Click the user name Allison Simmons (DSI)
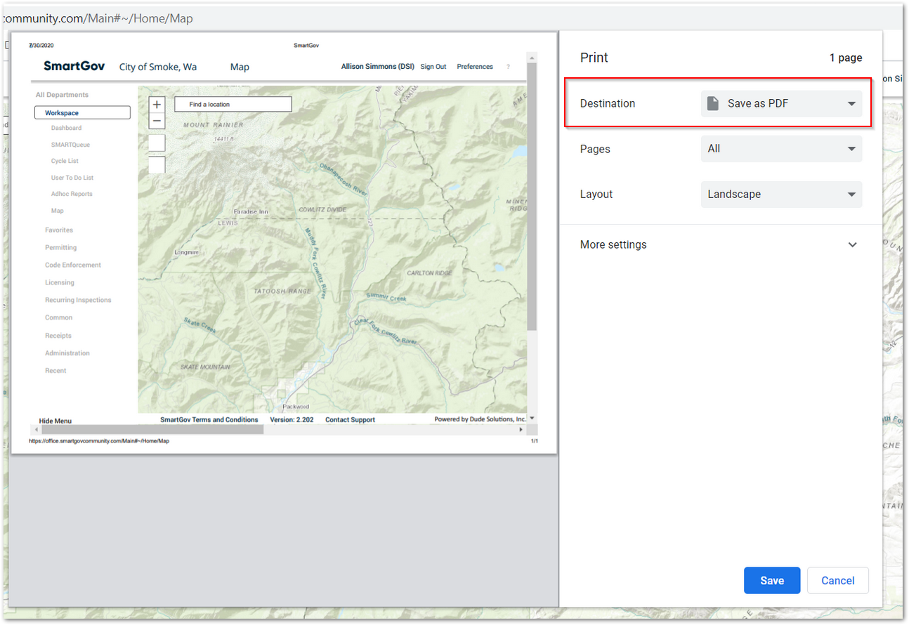This screenshot has height=625, width=909. [378, 67]
